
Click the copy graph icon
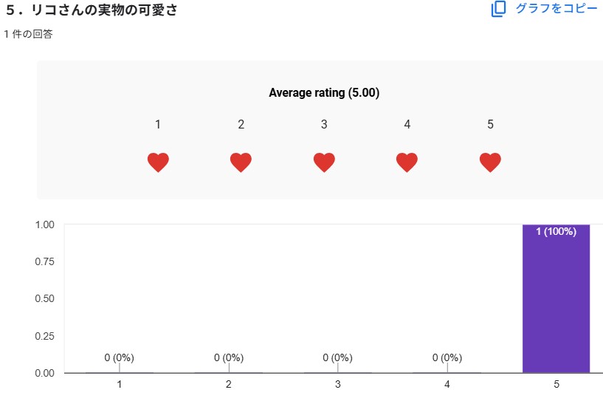pos(499,10)
